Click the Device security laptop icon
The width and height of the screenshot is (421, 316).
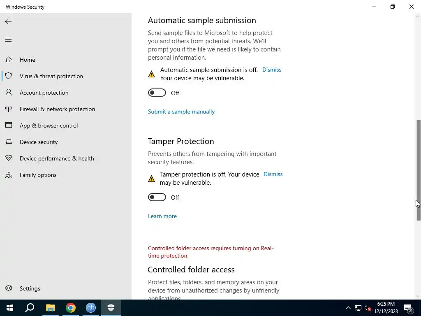tap(9, 142)
